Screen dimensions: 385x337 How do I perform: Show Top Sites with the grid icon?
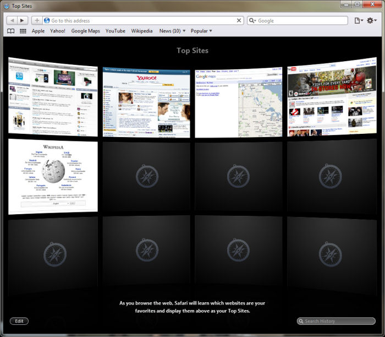point(23,31)
